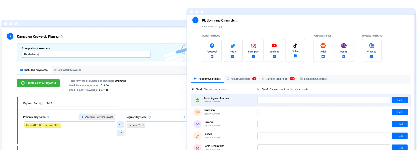Image resolution: width=417 pixels, height=150 pixels.
Task: Switch to Excluded Keywords tab
Action: pos(67,70)
